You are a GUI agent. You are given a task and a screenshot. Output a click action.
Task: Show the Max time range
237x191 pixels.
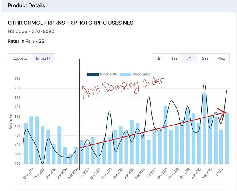221,58
